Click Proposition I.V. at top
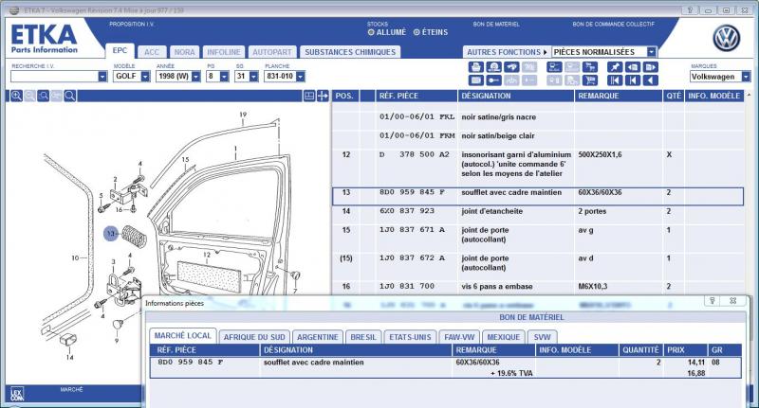 (132, 25)
